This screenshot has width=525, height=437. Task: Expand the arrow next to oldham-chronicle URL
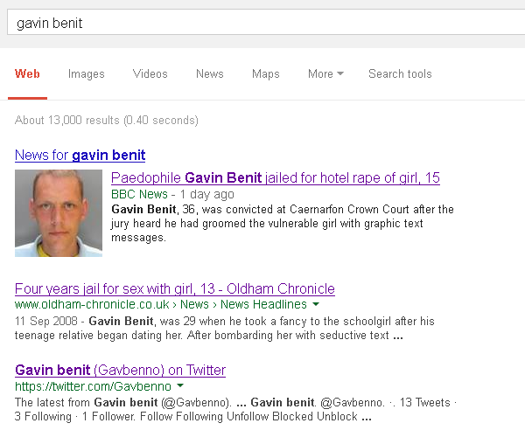click(316, 304)
